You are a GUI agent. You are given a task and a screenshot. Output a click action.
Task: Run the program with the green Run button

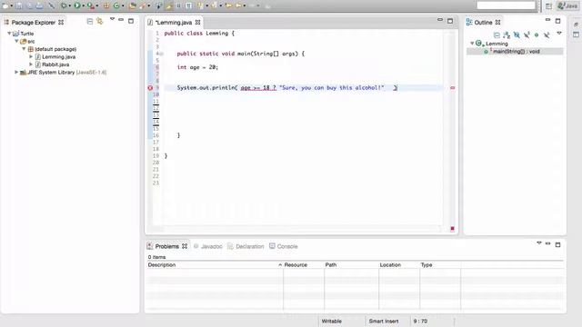(76, 5)
